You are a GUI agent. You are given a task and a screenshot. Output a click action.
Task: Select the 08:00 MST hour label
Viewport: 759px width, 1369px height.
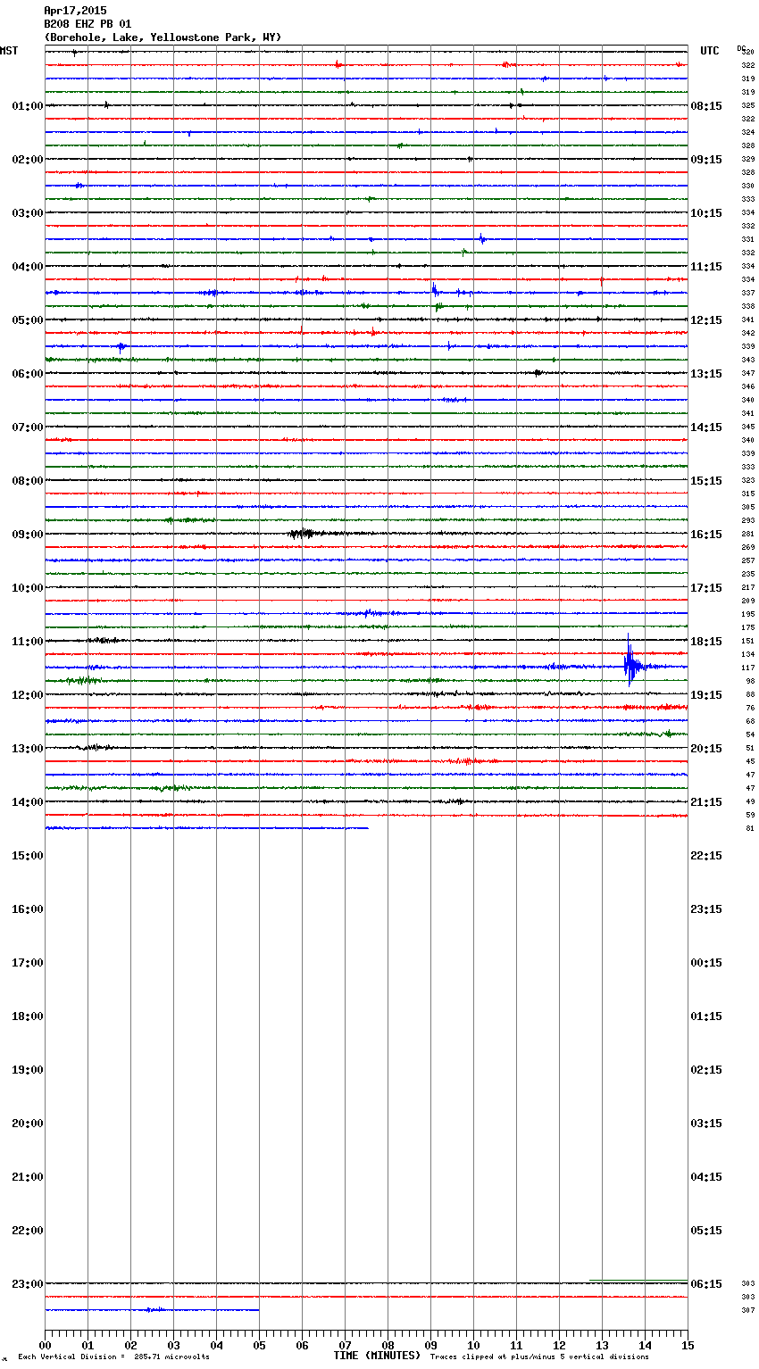pyautogui.click(x=28, y=481)
